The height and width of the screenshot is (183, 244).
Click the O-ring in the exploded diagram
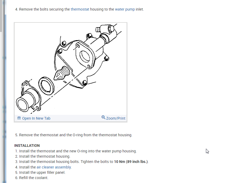click(46, 86)
